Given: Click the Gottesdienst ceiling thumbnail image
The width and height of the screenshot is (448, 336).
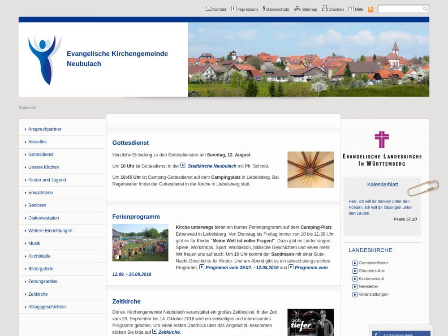Looking at the screenshot, I should pyautogui.click(x=310, y=169).
